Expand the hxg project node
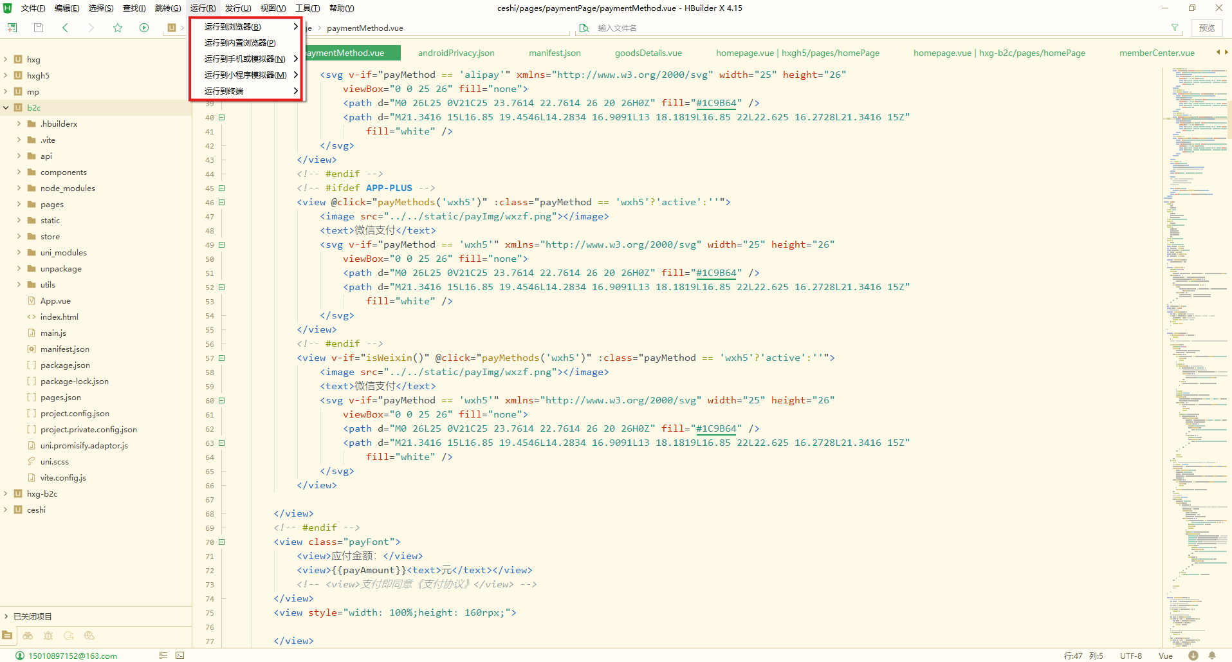 [6, 59]
